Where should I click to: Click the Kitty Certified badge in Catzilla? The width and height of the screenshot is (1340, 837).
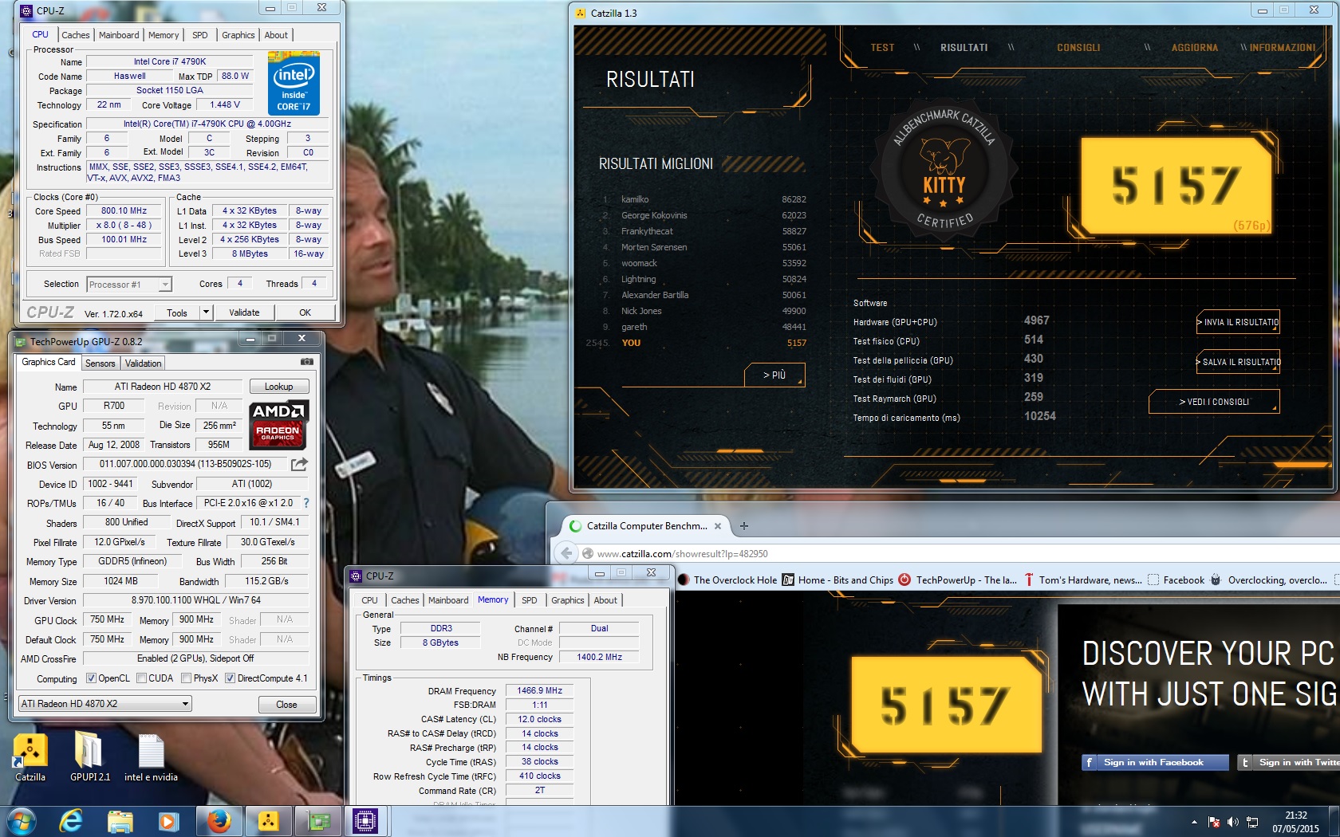(x=944, y=170)
